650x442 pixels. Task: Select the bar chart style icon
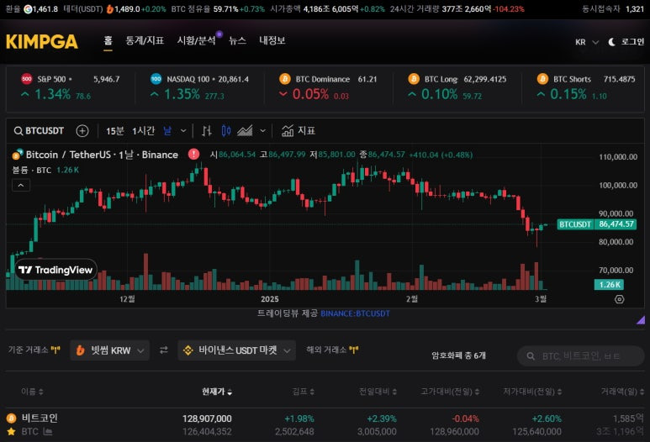click(x=207, y=131)
